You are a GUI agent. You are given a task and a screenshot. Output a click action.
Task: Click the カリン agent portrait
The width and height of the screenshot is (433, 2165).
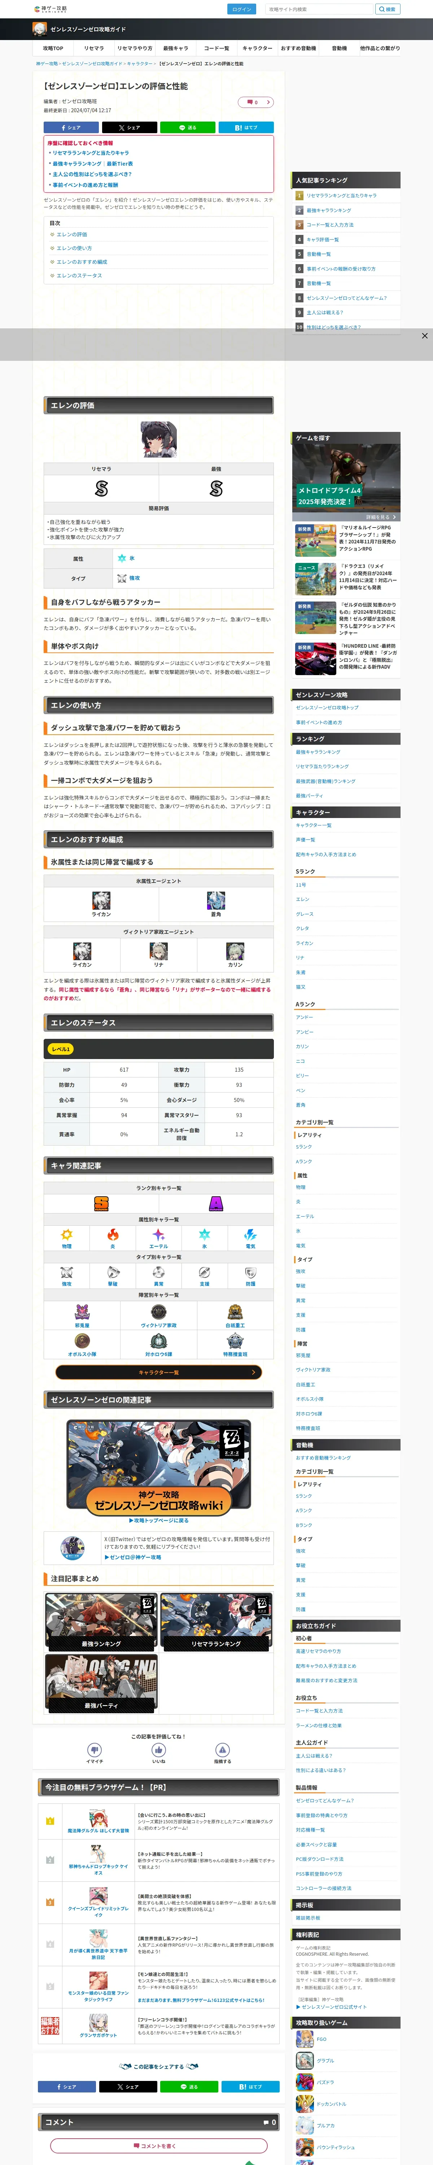click(x=235, y=952)
